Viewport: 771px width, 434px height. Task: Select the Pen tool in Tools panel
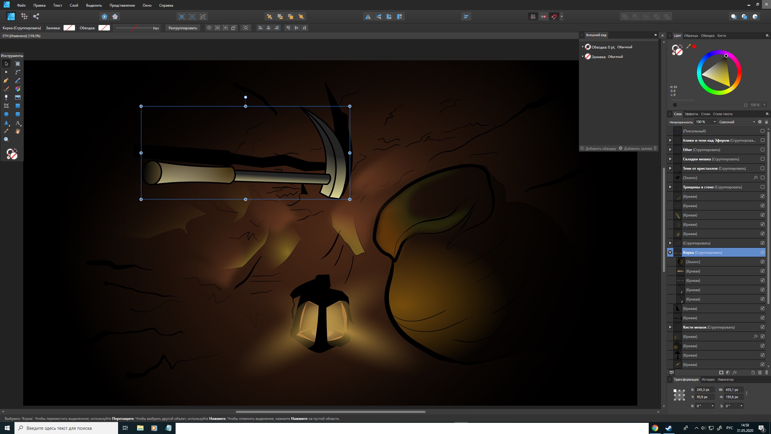pos(6,80)
